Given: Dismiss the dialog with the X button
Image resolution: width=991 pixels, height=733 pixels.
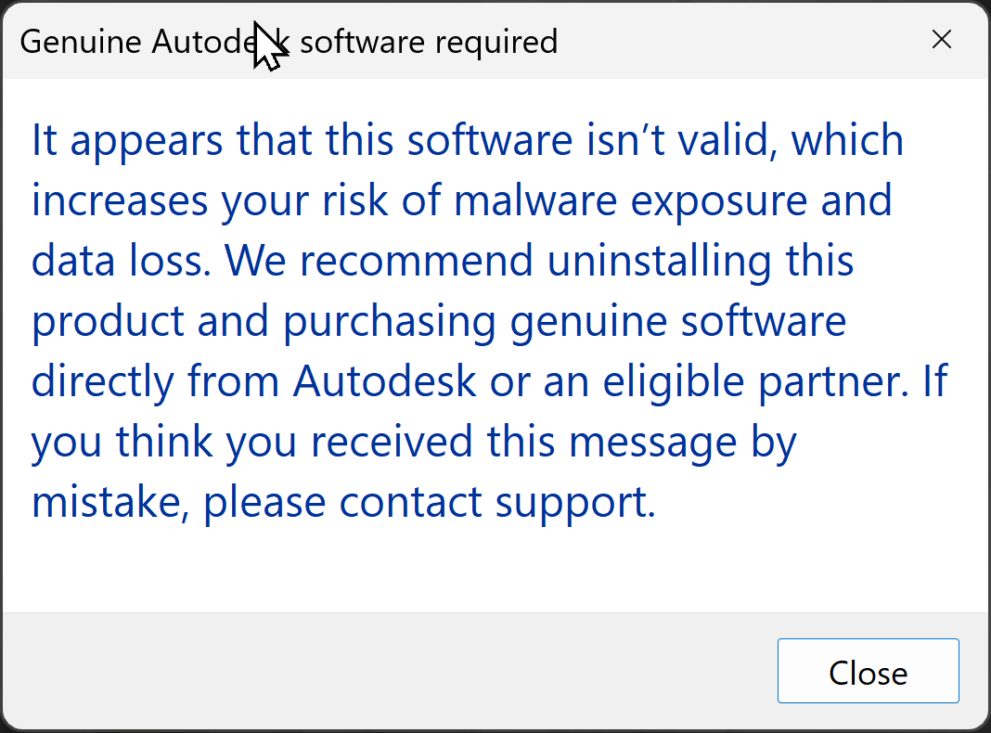Looking at the screenshot, I should pyautogui.click(x=942, y=40).
